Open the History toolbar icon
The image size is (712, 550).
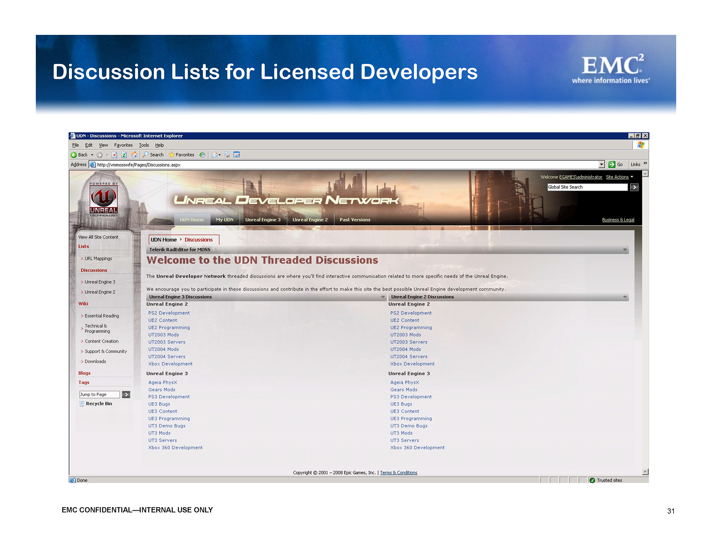202,155
